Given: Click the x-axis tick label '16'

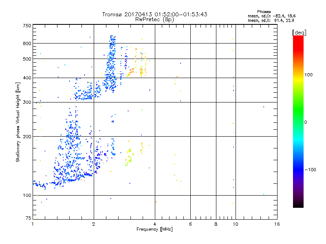Looking at the screenshot, I should pos(277,224).
